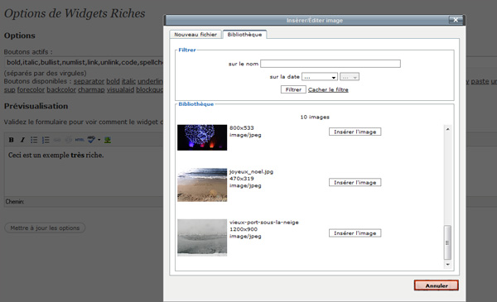The width and height of the screenshot is (497, 302).
Task: Close the Insérer/Éditer image dialog
Action: click(456, 20)
